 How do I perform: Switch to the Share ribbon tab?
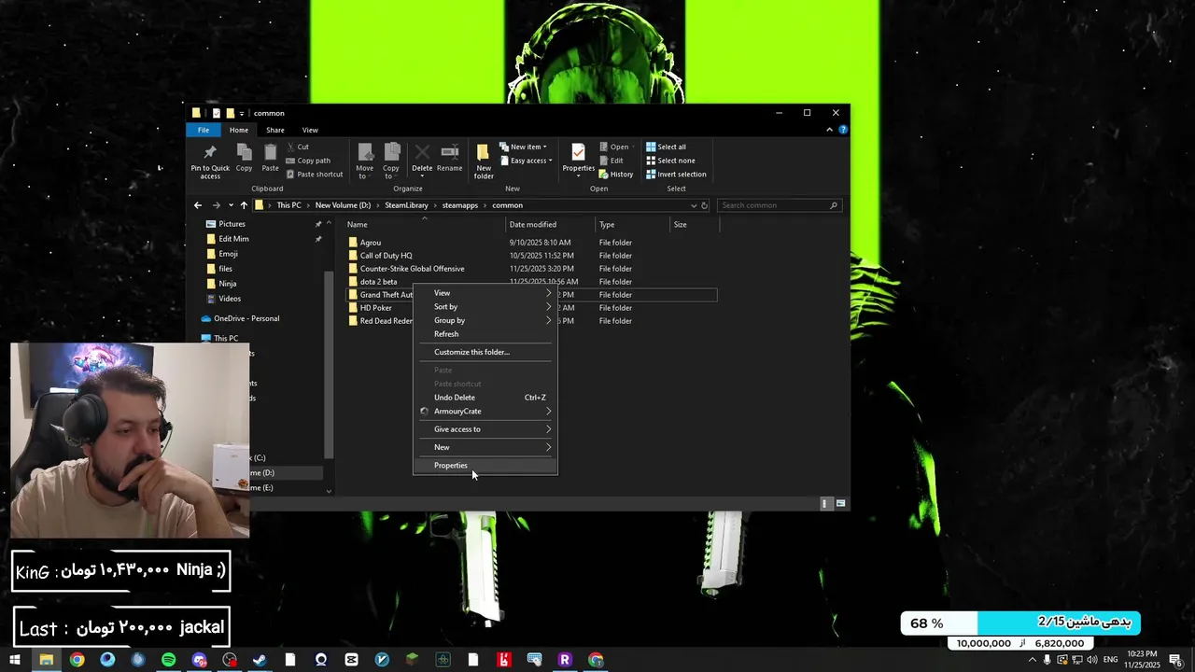pyautogui.click(x=274, y=130)
